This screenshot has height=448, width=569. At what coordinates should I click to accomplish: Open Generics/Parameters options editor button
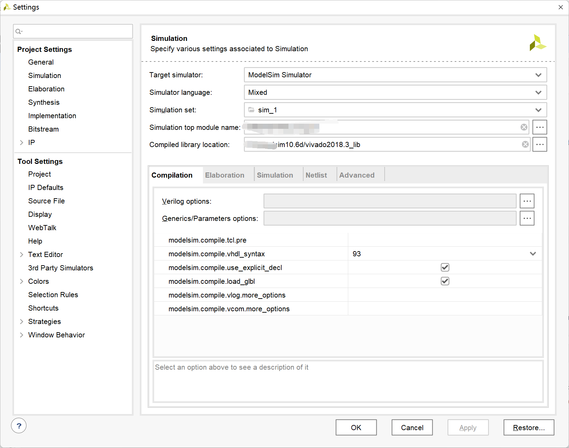(x=527, y=219)
